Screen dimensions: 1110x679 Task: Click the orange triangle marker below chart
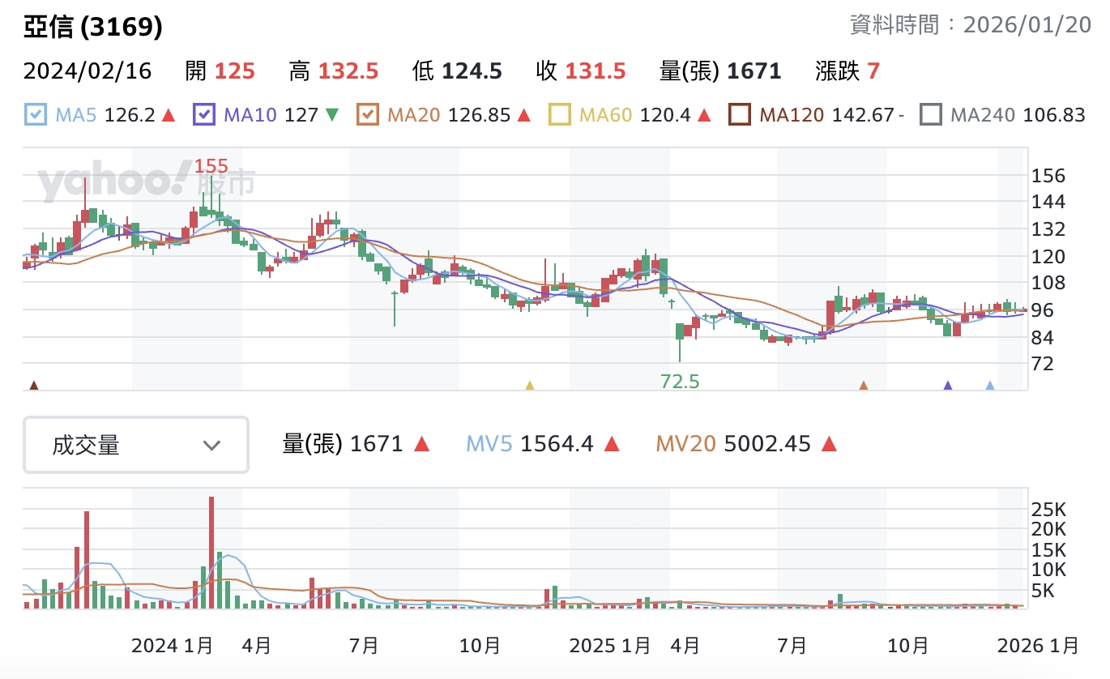pos(864,386)
